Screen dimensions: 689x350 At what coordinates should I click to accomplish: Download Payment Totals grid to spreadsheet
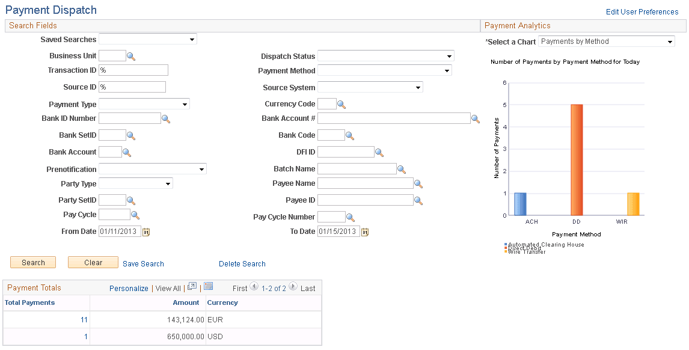click(x=208, y=286)
